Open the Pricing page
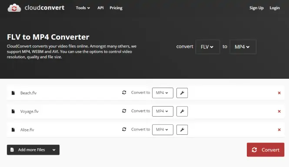The image size is (289, 167). [116, 8]
